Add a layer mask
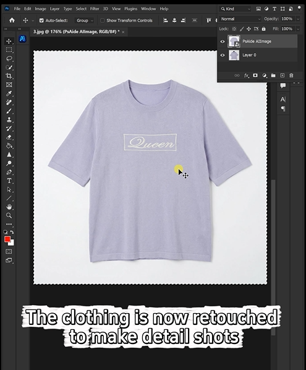Screen dimensions: 306x370 [255, 75]
